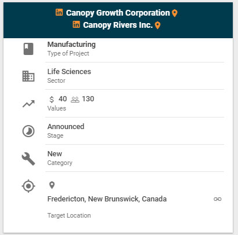Image resolution: width=238 pixels, height=235 pixels.
Task: Click the building icon for Sector
Action: tap(28, 76)
